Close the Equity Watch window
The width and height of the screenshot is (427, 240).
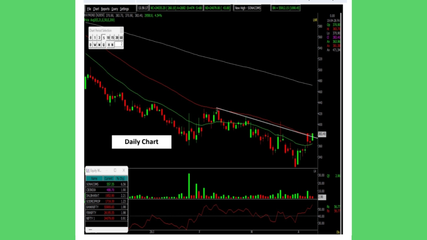coord(123,171)
